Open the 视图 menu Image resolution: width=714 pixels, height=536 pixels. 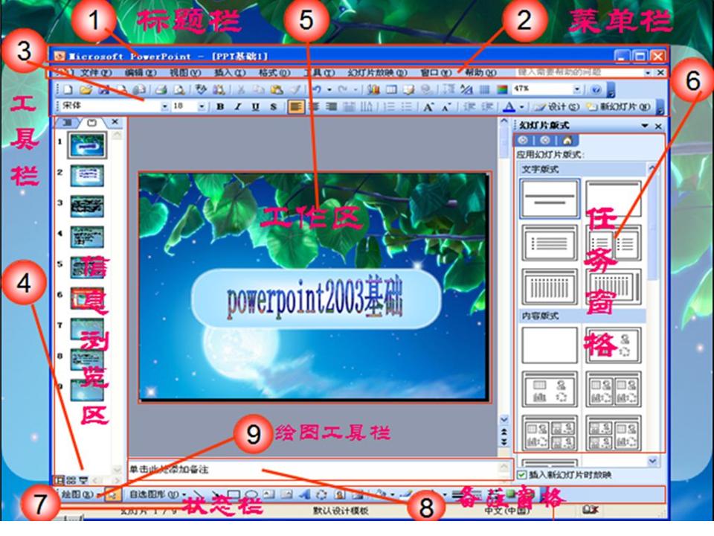(x=185, y=72)
